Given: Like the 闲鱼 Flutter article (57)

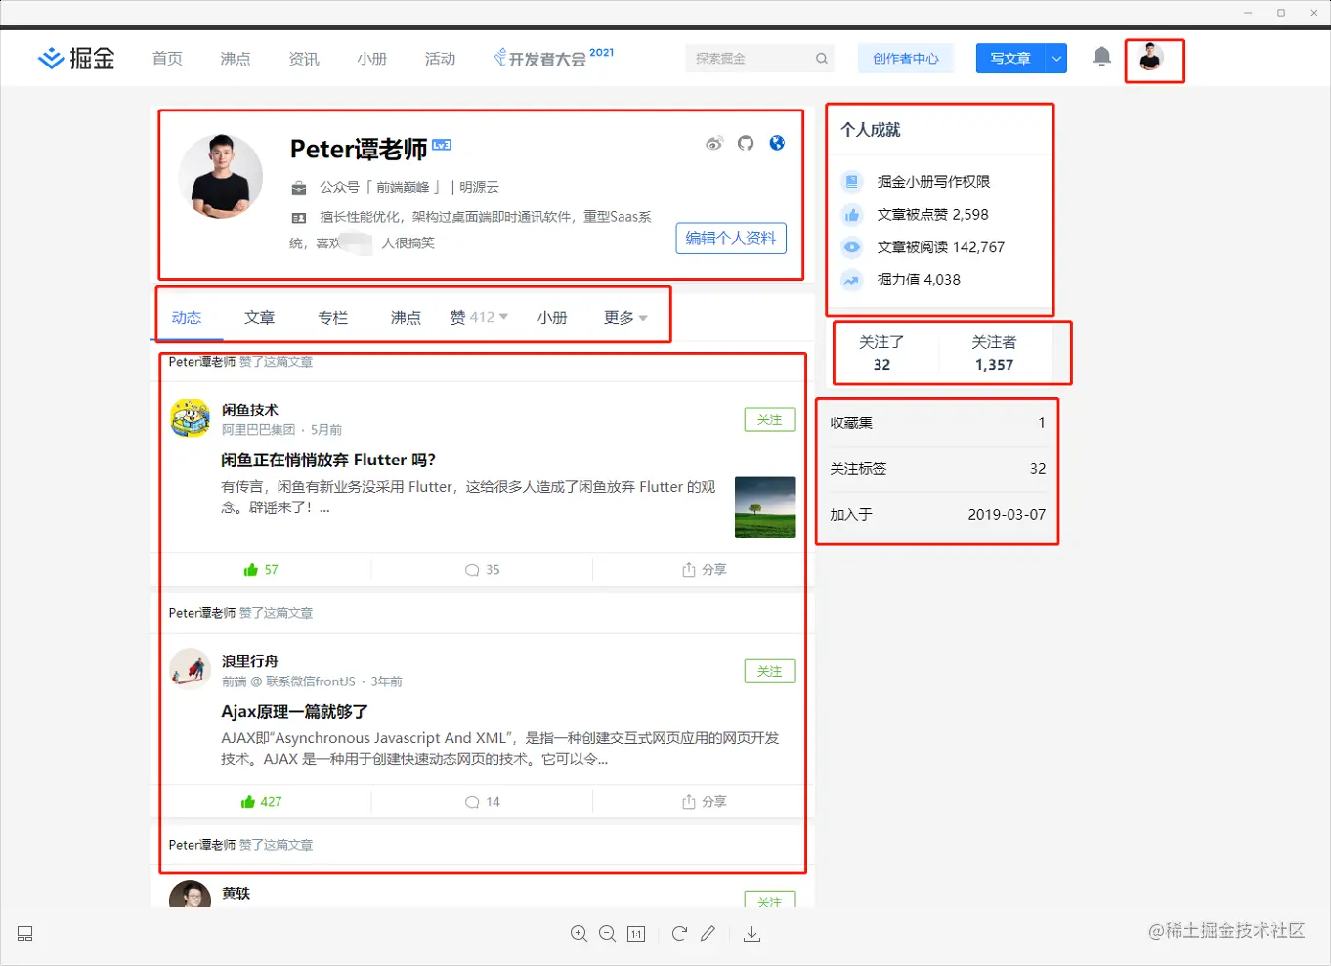Looking at the screenshot, I should [261, 570].
